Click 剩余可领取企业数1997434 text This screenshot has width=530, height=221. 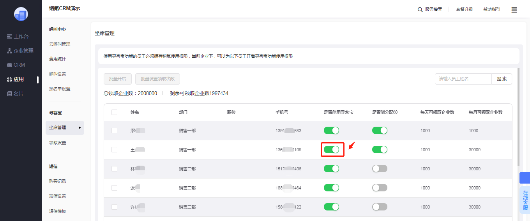pyautogui.click(x=199, y=93)
